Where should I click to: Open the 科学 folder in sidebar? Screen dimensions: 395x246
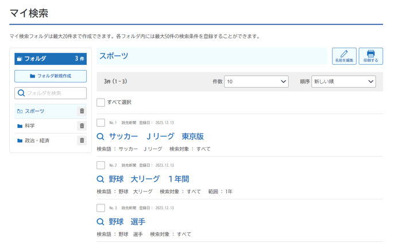30,126
